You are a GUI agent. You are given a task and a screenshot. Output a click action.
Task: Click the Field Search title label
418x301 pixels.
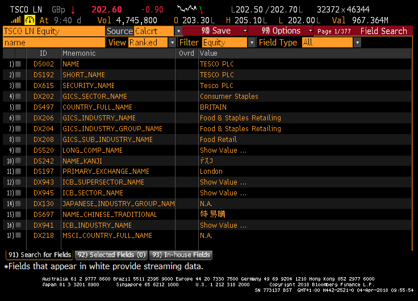pos(383,31)
